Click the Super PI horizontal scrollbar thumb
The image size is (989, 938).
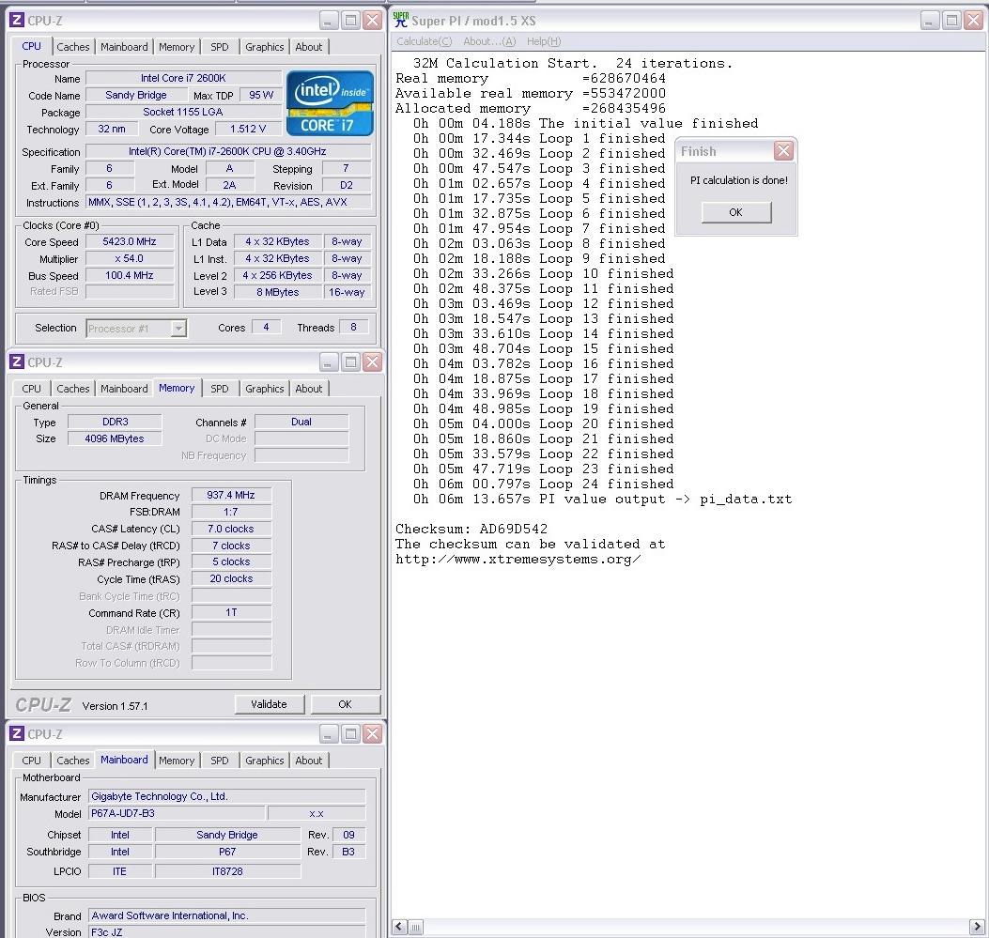[x=415, y=927]
